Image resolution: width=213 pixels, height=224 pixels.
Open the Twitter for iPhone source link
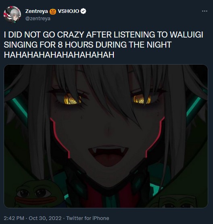pyautogui.click(x=88, y=218)
